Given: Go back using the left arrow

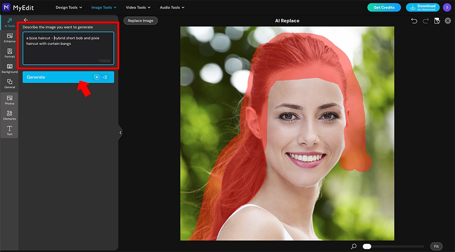Looking at the screenshot, I should (26, 20).
